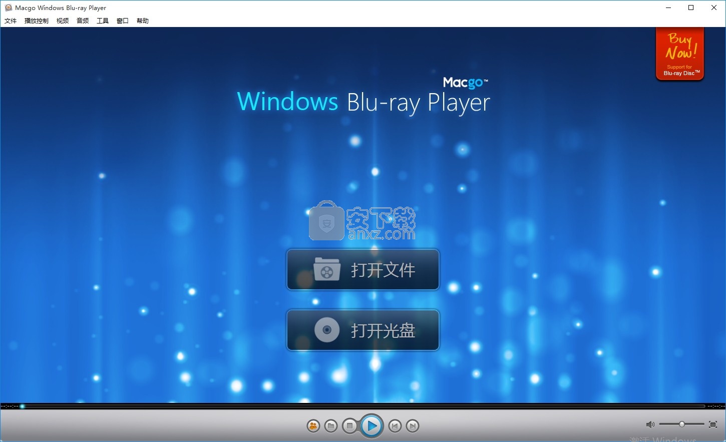Click the 打开文件 button
The width and height of the screenshot is (726, 442).
coord(363,270)
